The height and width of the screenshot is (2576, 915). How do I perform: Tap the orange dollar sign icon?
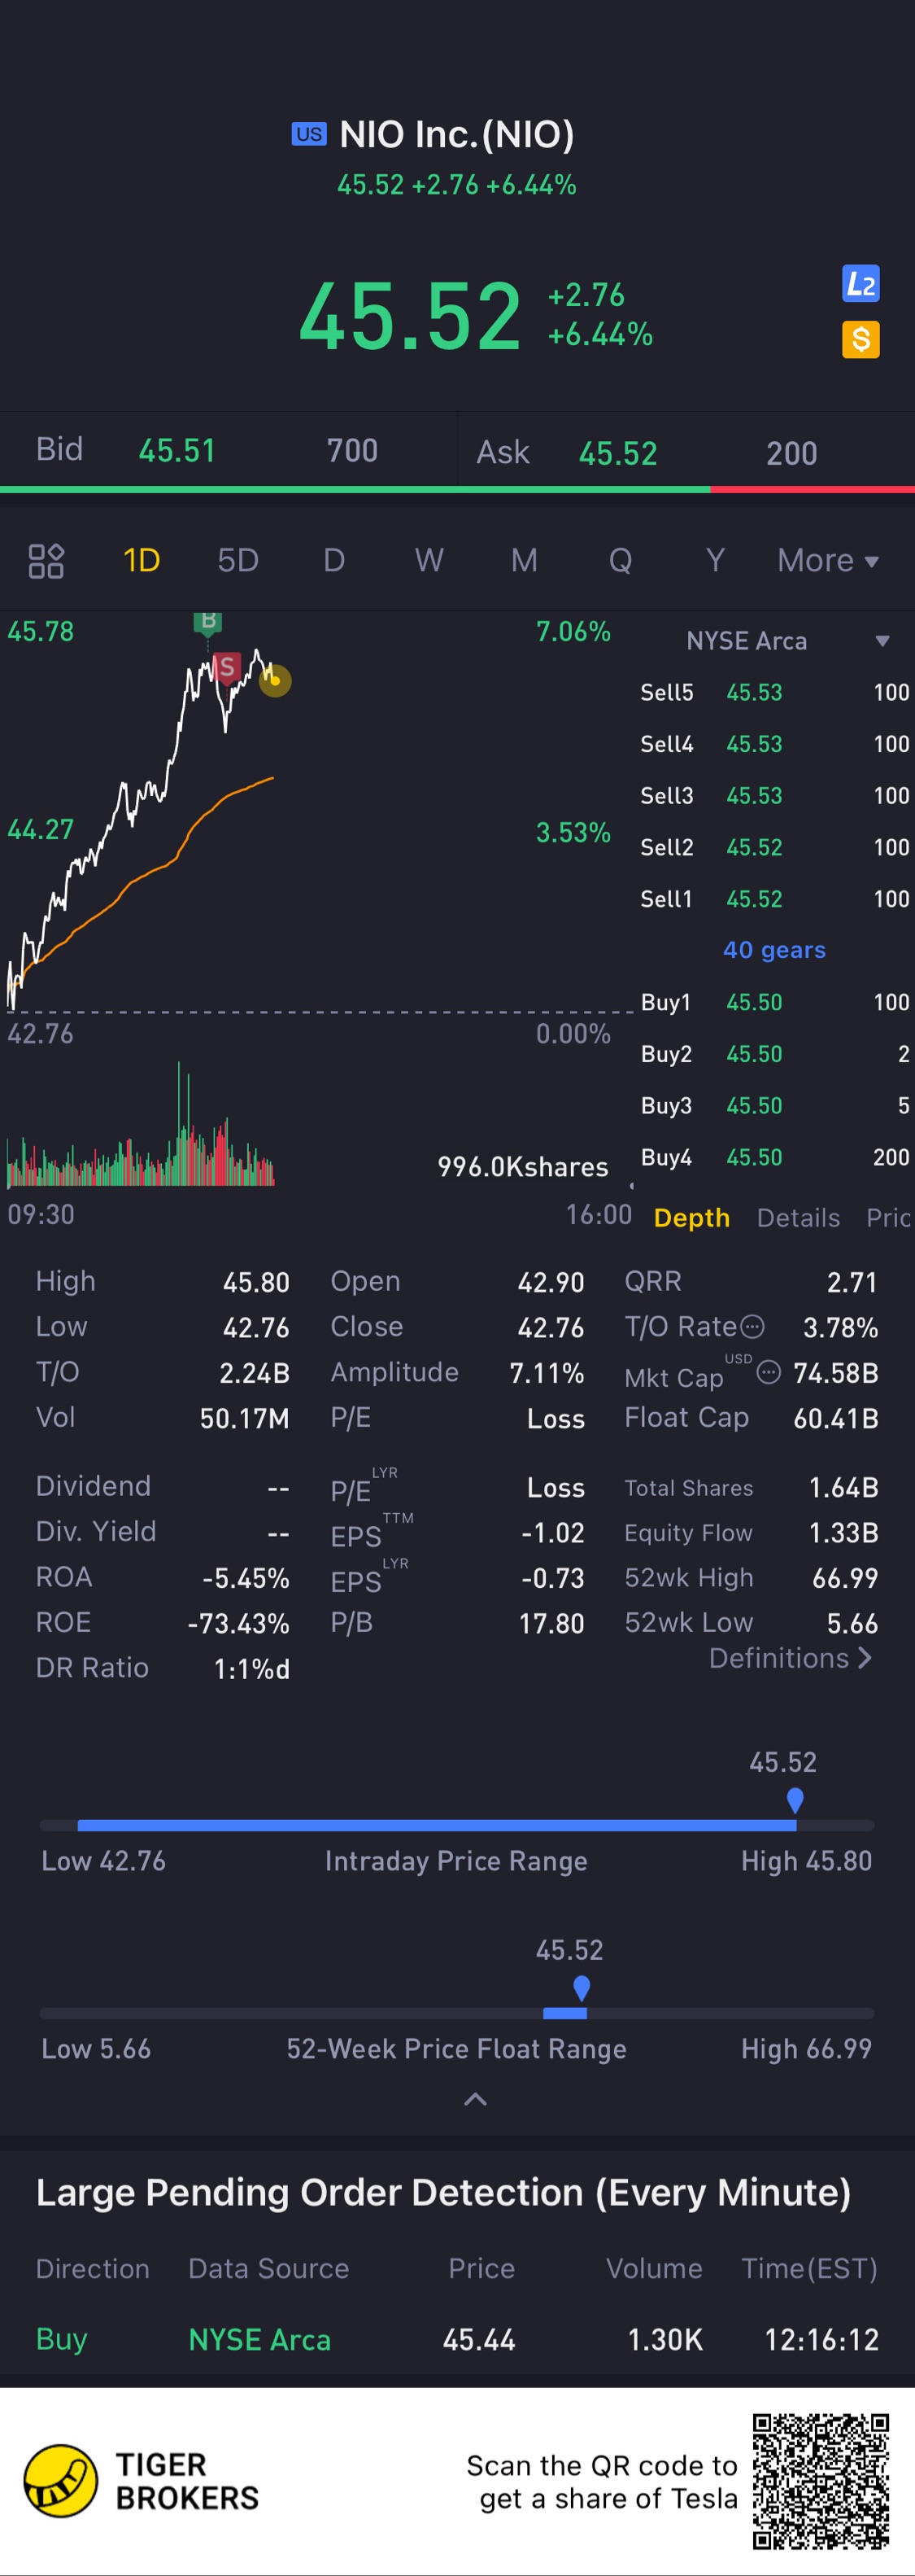860,339
